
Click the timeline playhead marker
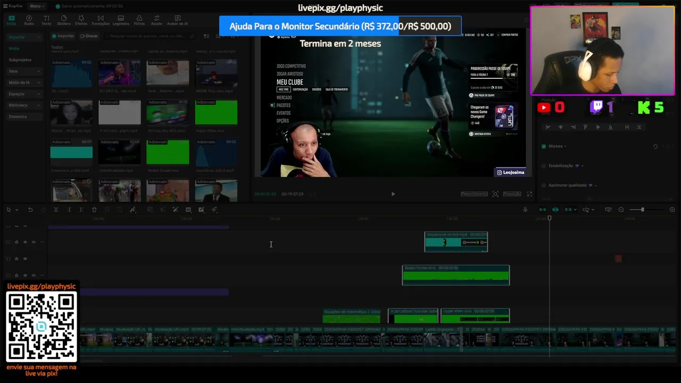pos(550,218)
